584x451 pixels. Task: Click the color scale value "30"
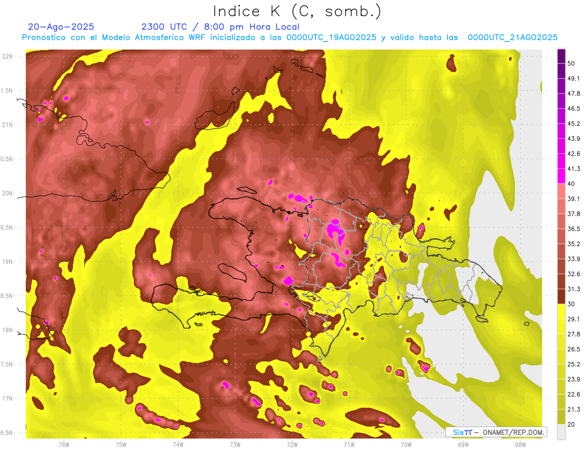point(571,304)
